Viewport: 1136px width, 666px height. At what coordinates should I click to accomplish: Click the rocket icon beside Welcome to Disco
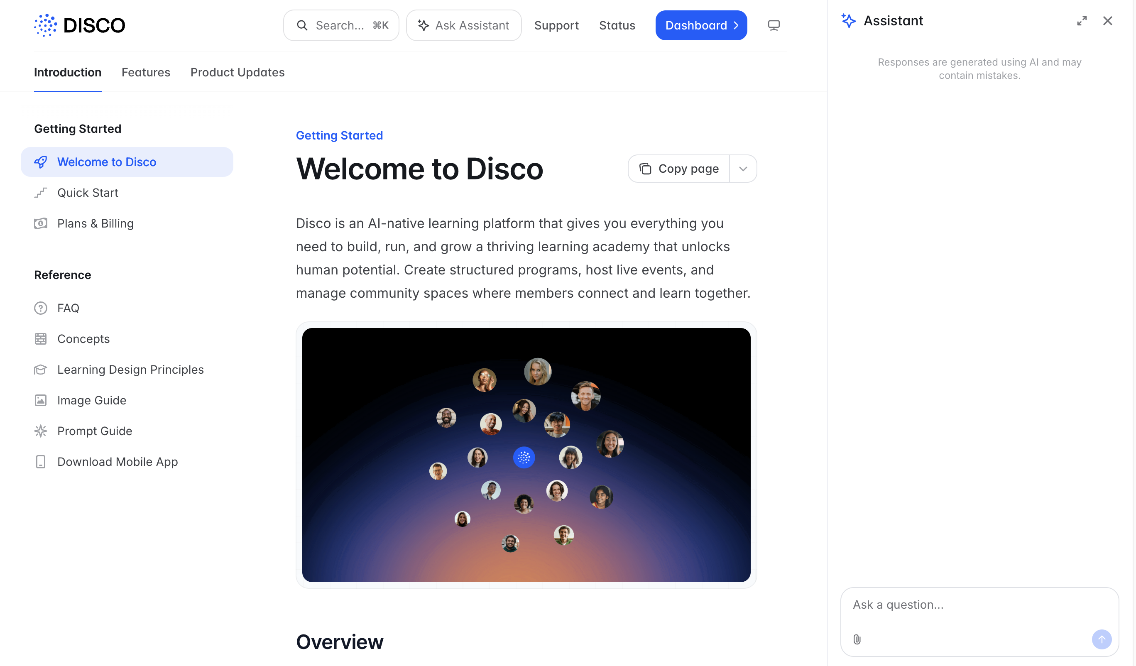tap(41, 162)
